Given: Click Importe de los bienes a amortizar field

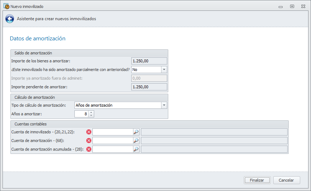Looking at the screenshot, I should pos(149,61).
